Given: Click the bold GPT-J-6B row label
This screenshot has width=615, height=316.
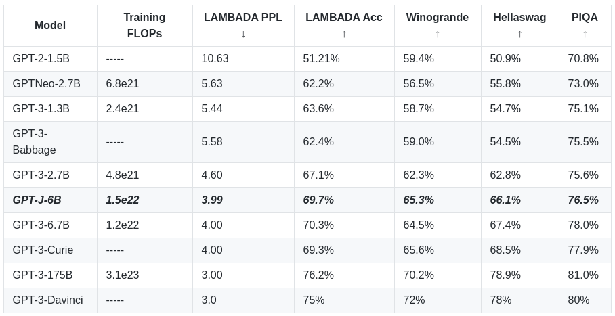Looking at the screenshot, I should coord(37,200).
